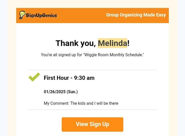This screenshot has width=185, height=136.
Task: Click the "My Comment:" label
Action: point(56,103)
